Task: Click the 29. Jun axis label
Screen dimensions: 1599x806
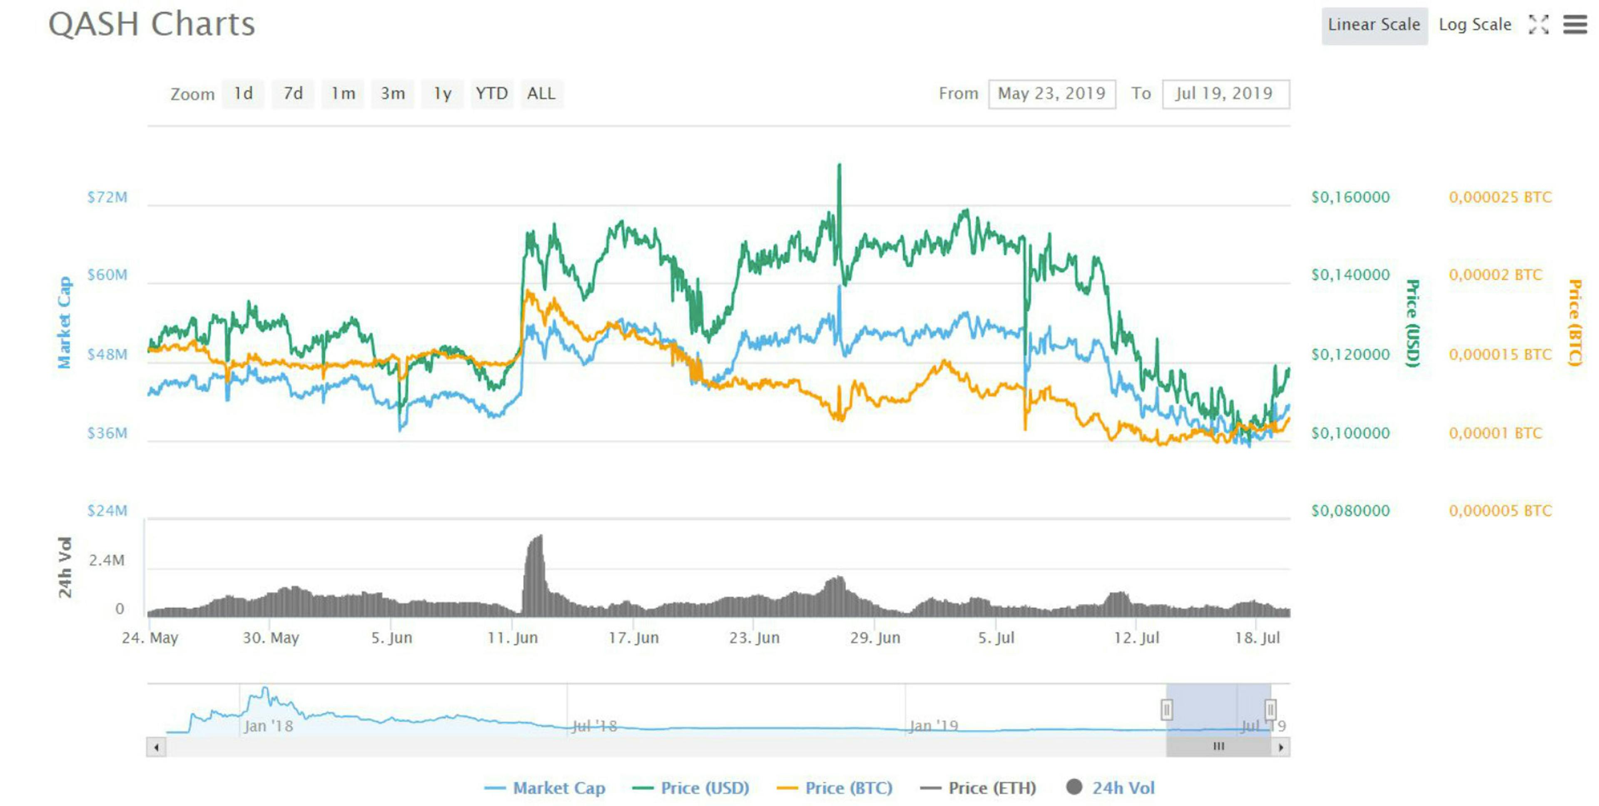Action: (875, 638)
